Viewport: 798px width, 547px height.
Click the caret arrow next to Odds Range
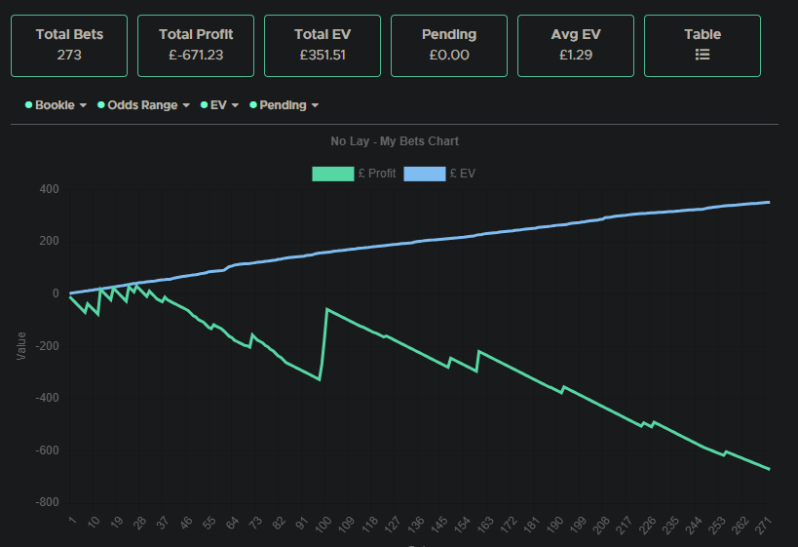(185, 105)
